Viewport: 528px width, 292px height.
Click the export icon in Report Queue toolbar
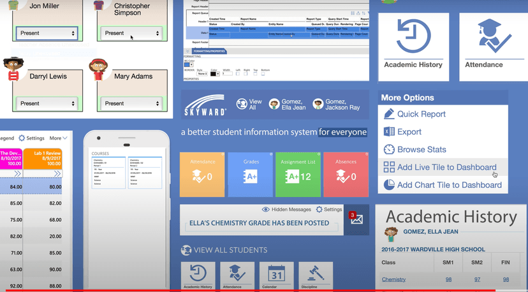click(x=358, y=13)
